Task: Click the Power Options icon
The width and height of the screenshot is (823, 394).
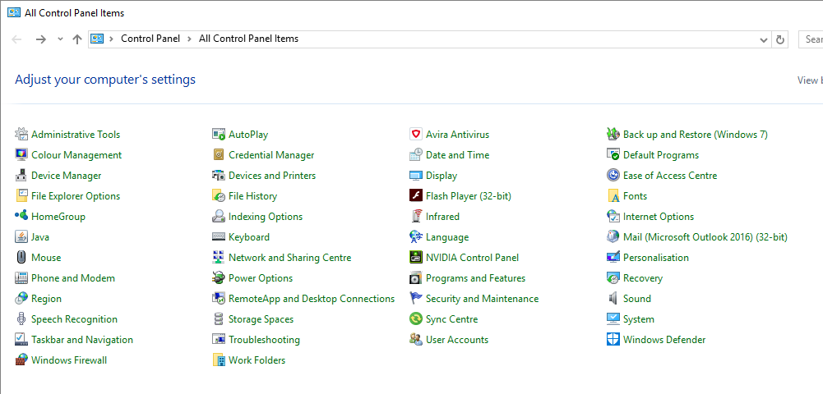Action: tap(219, 278)
